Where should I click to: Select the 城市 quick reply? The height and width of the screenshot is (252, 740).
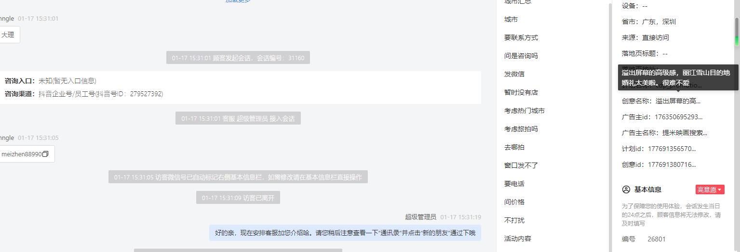tap(511, 19)
